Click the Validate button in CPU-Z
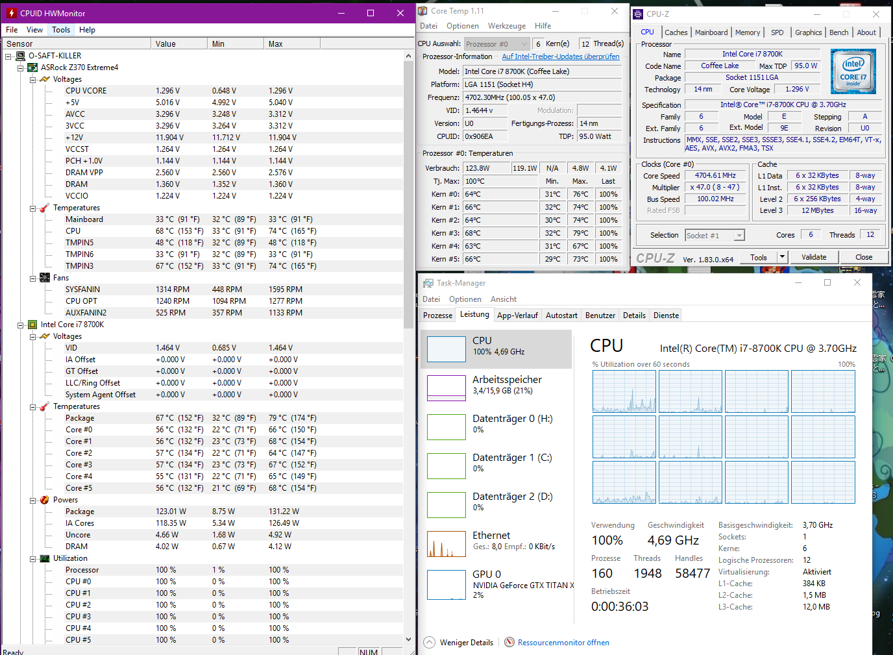 (x=814, y=257)
